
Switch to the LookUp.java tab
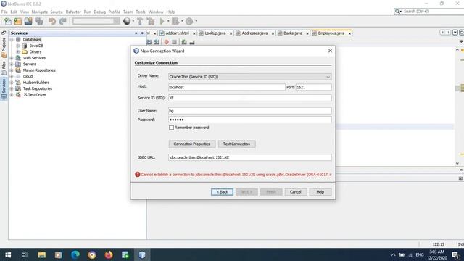215,33
